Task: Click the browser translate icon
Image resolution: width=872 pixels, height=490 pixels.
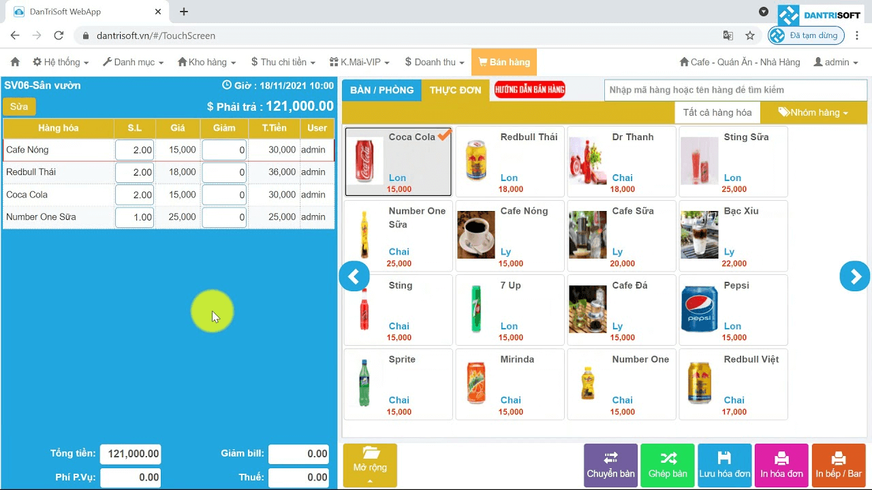Action: pos(728,35)
